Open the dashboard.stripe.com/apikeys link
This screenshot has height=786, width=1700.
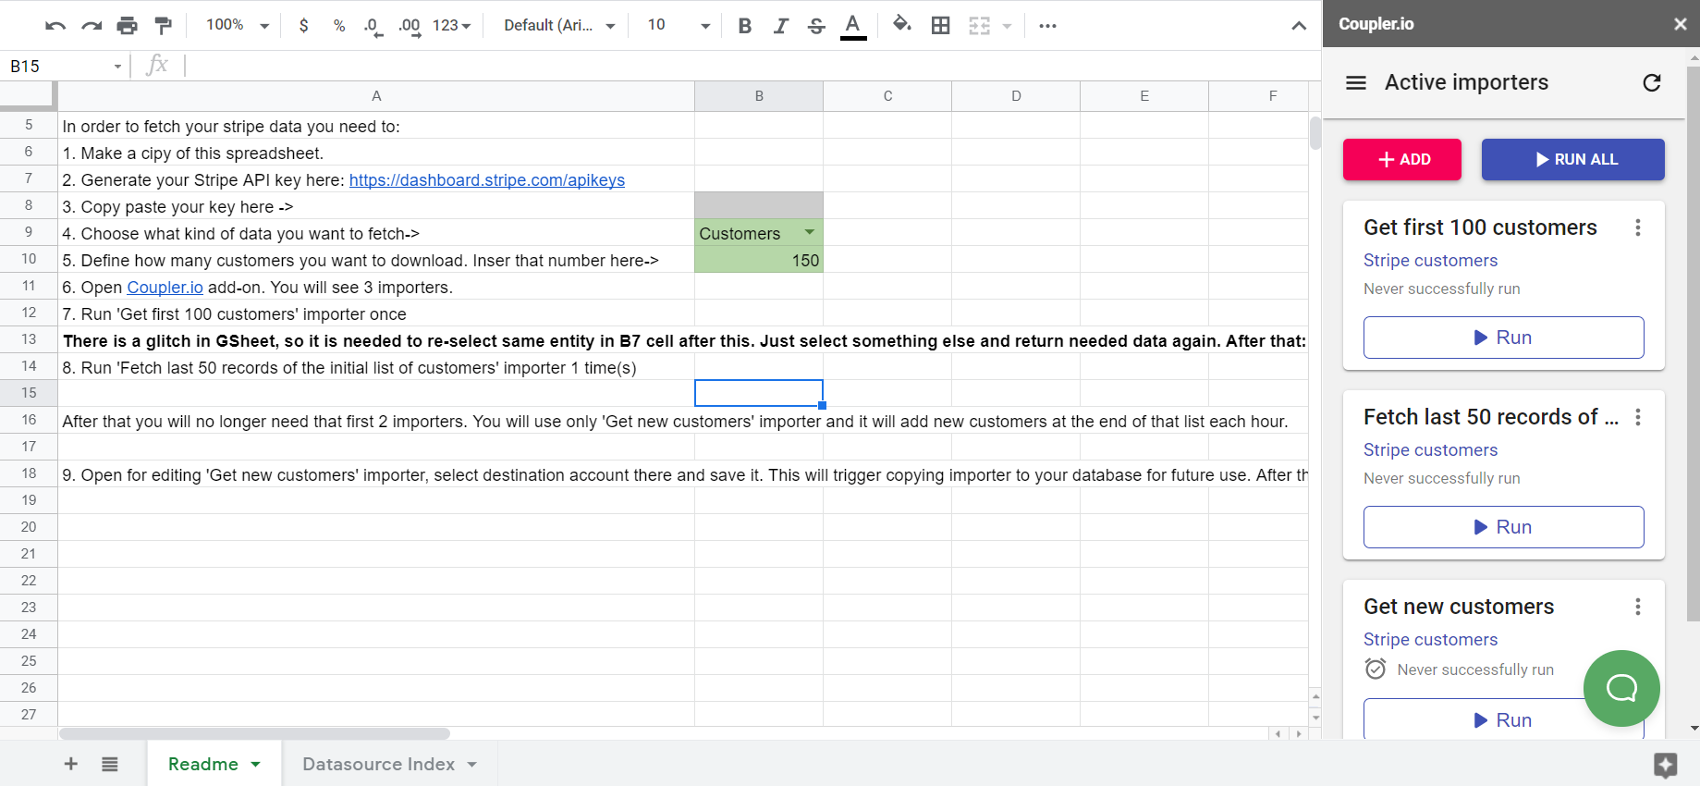(x=487, y=180)
